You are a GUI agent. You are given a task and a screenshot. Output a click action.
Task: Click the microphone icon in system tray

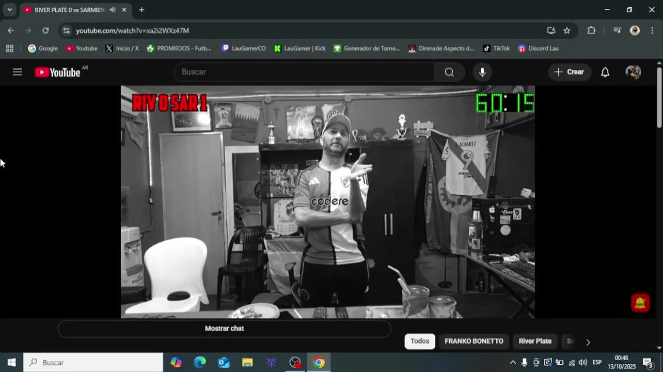[x=525, y=363]
